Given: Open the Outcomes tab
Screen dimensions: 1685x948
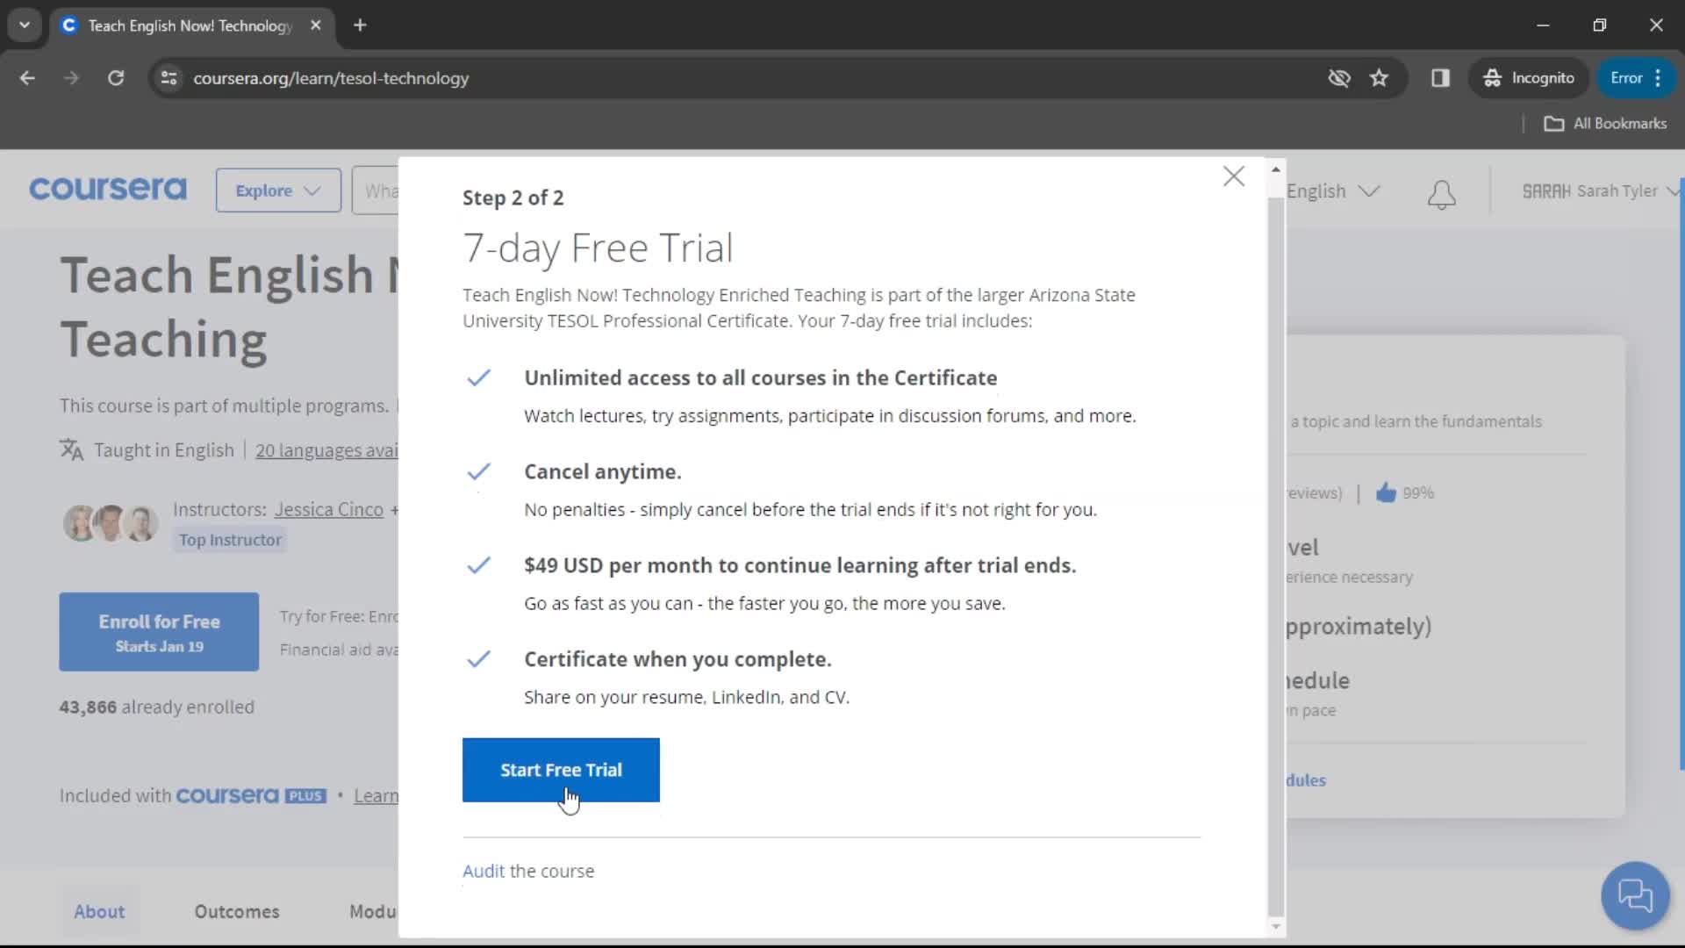Looking at the screenshot, I should pos(237,911).
